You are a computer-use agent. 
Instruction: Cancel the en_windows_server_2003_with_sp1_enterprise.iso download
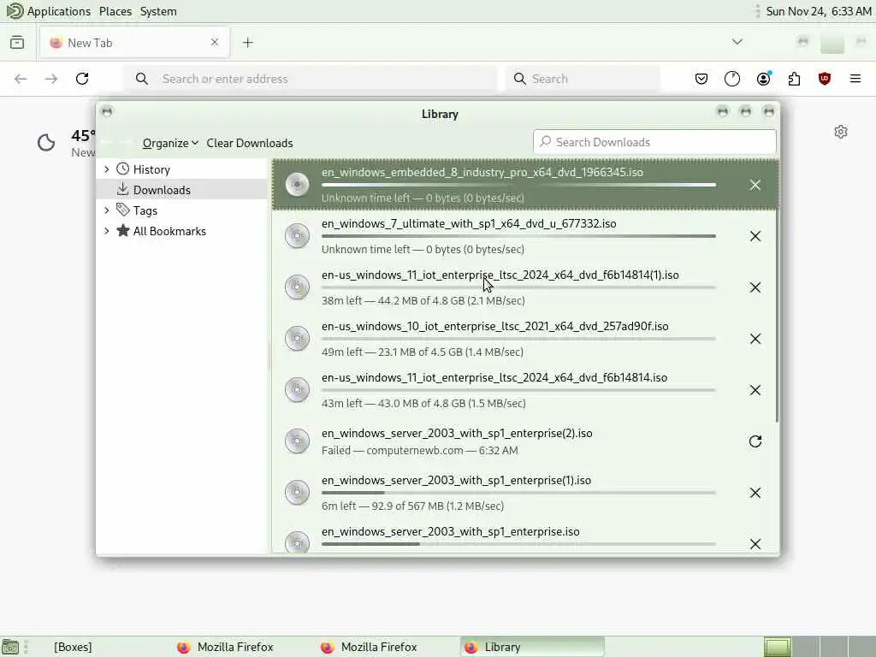point(755,544)
